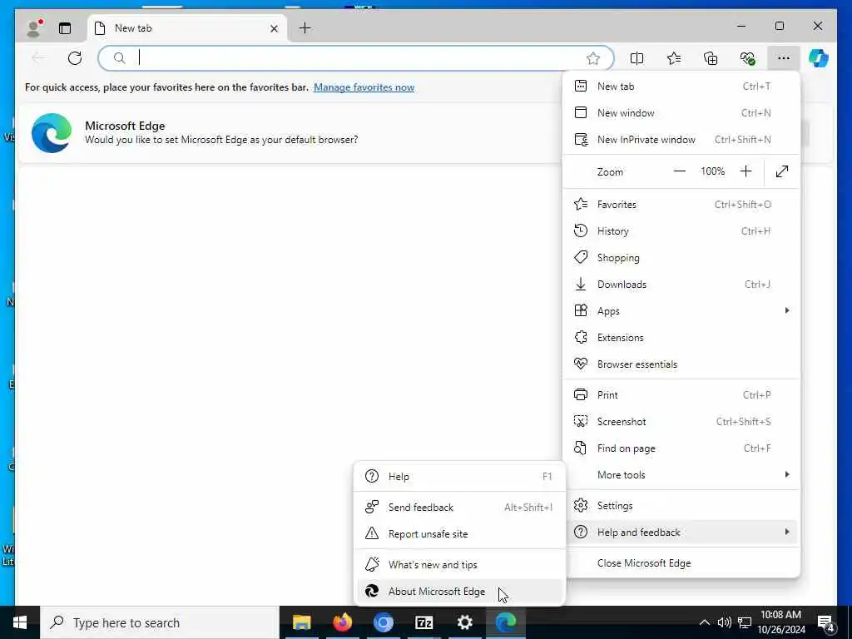The height and width of the screenshot is (639, 852).
Task: Open Downloads from the menu
Action: [x=681, y=285]
